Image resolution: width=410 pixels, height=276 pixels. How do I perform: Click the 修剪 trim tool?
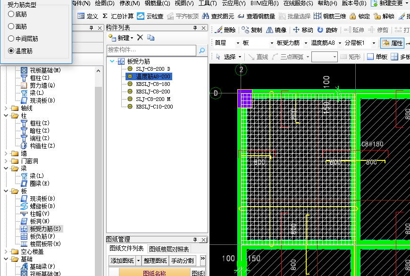pyautogui.click(x=378, y=30)
